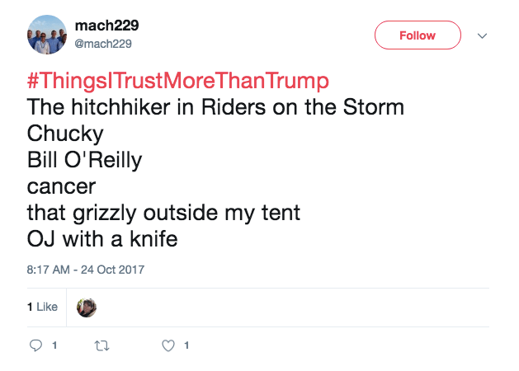This screenshot has width=519, height=371.
Task: Click the like count next to the heart
Action: (x=186, y=346)
